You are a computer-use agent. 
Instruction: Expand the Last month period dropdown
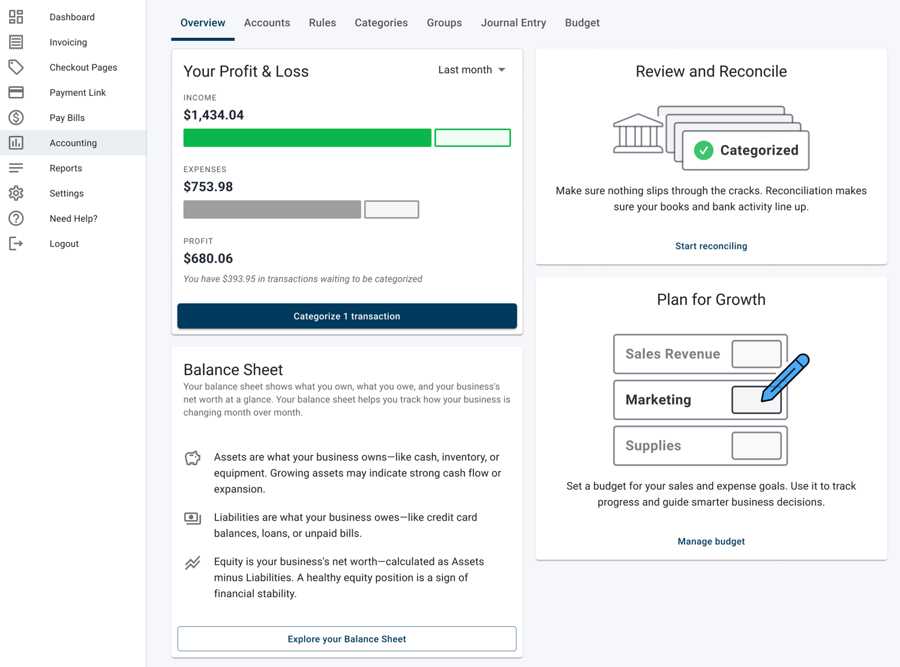point(472,70)
